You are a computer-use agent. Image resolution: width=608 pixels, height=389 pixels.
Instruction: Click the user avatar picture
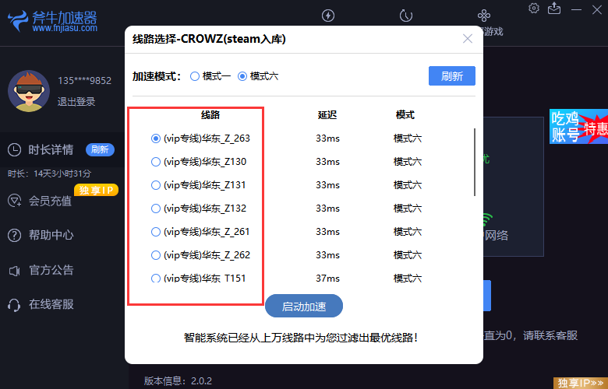coord(29,91)
